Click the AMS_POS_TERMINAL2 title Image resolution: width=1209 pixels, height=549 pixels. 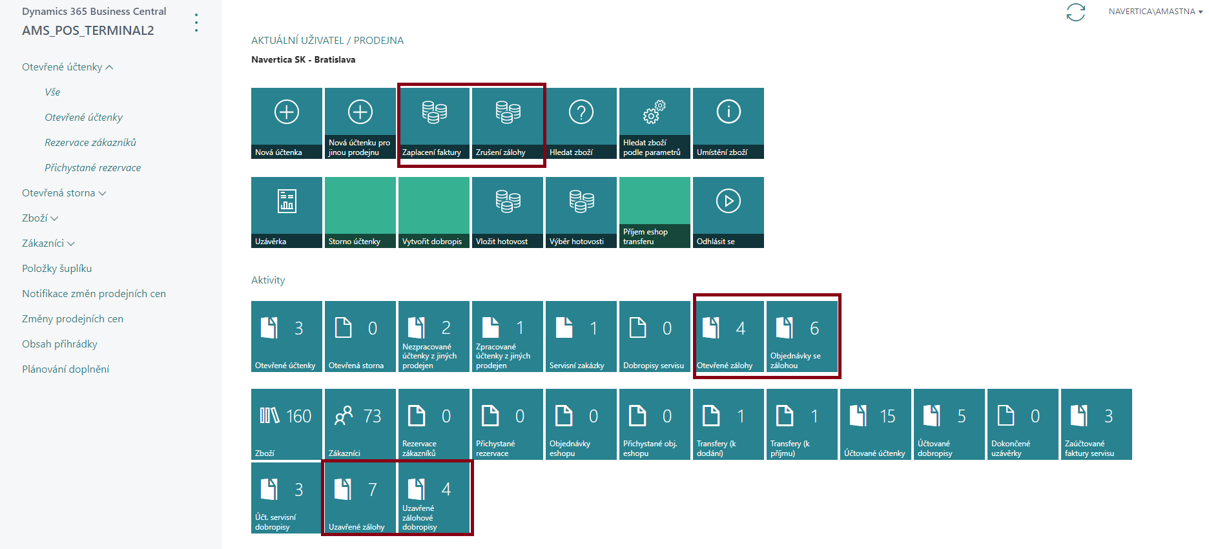88,31
